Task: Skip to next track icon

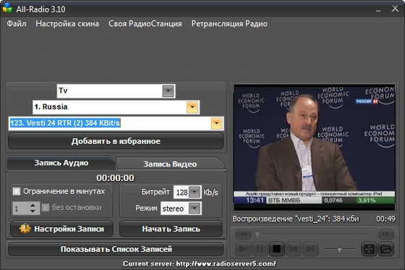Action: [310, 249]
